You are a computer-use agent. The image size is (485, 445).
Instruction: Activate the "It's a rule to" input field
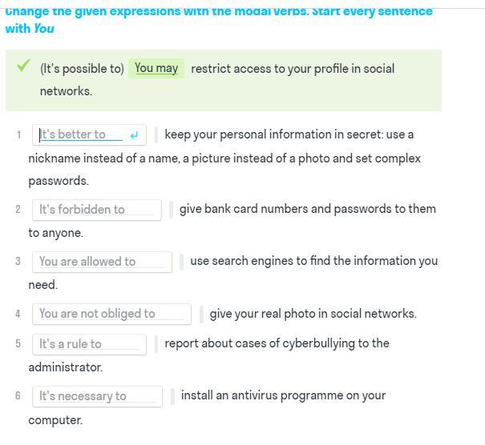(x=88, y=344)
